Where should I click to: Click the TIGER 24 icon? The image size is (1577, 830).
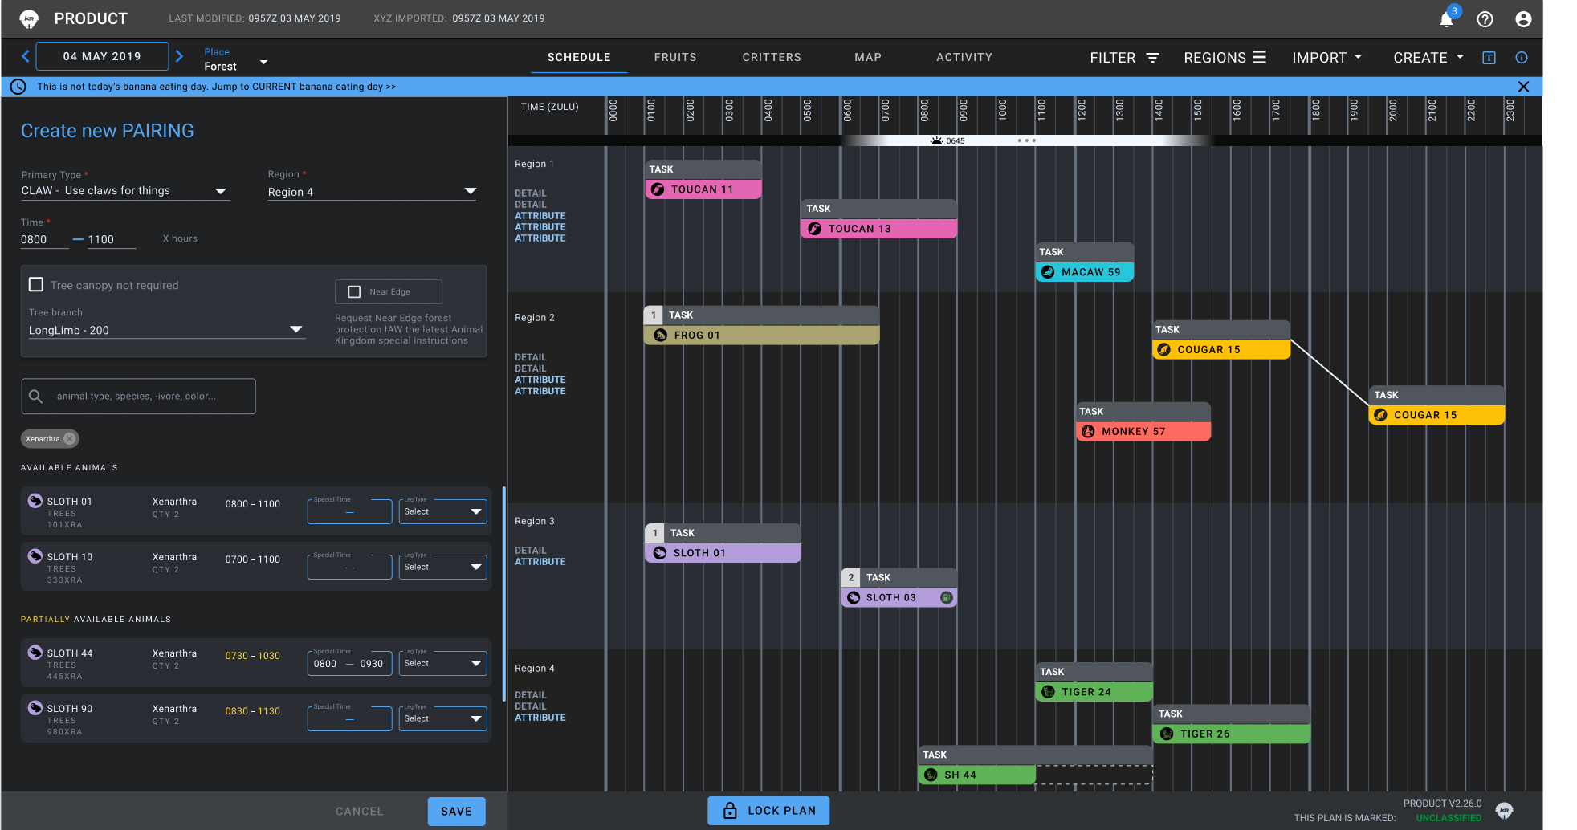(1048, 692)
